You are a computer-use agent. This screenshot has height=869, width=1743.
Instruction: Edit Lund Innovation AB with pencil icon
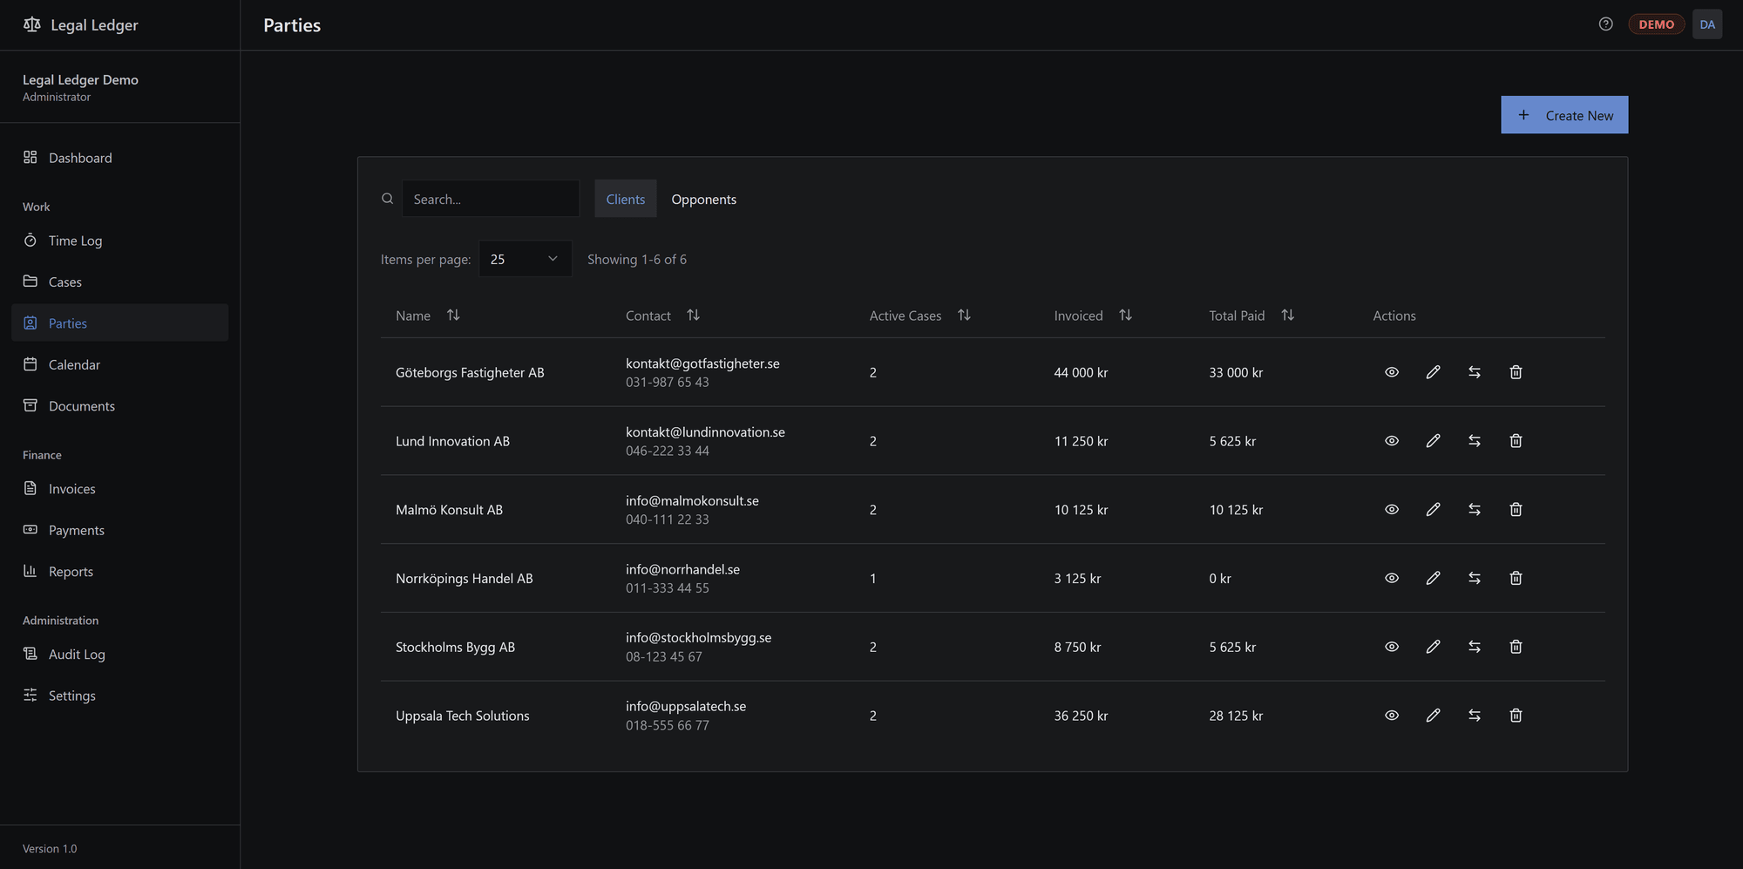[1433, 441]
